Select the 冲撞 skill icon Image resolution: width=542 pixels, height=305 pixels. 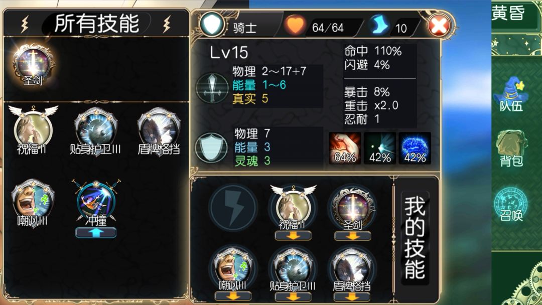tap(96, 202)
